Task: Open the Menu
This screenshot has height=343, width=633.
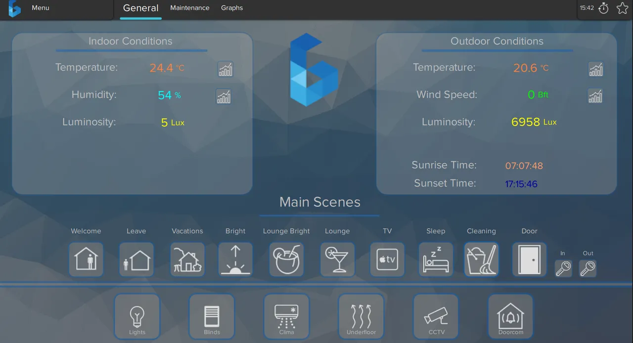Action: (x=41, y=8)
